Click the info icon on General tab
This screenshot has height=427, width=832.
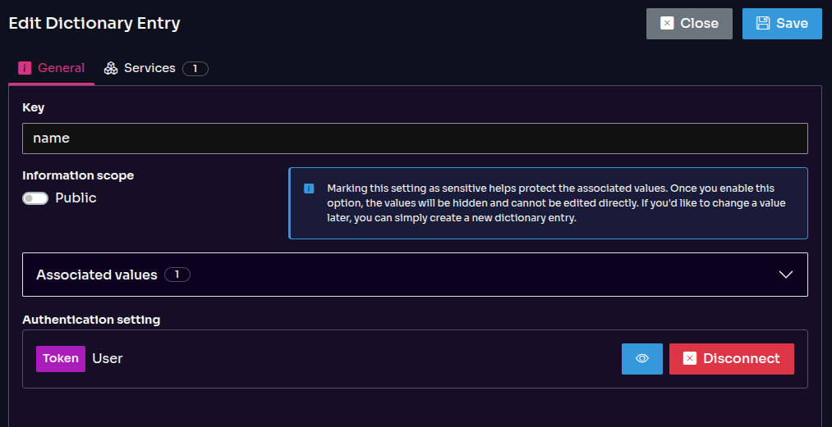pyautogui.click(x=25, y=68)
